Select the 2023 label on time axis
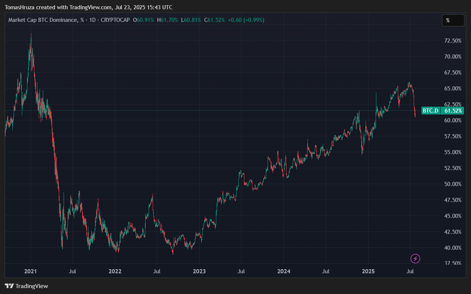Image resolution: width=471 pixels, height=294 pixels. 199,271
